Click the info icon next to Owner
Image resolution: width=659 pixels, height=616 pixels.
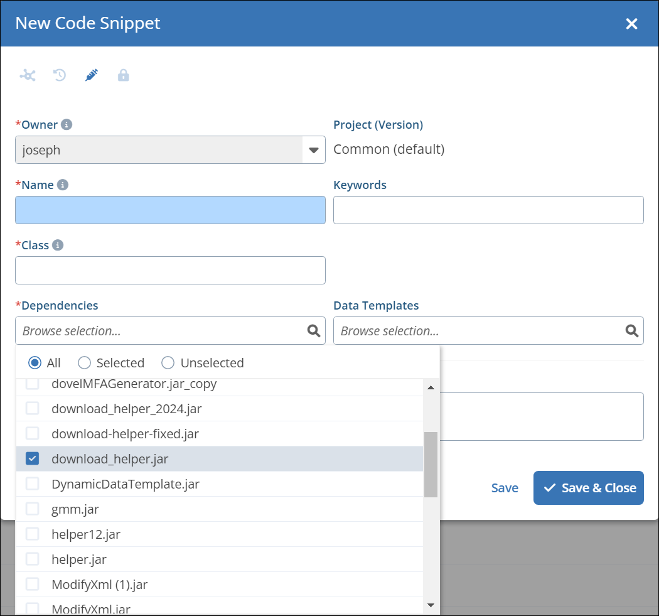click(x=67, y=124)
